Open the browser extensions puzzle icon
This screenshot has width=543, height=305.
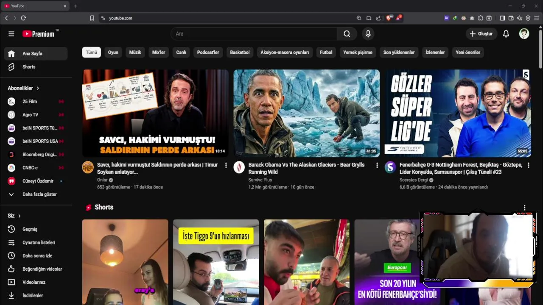click(x=481, y=18)
